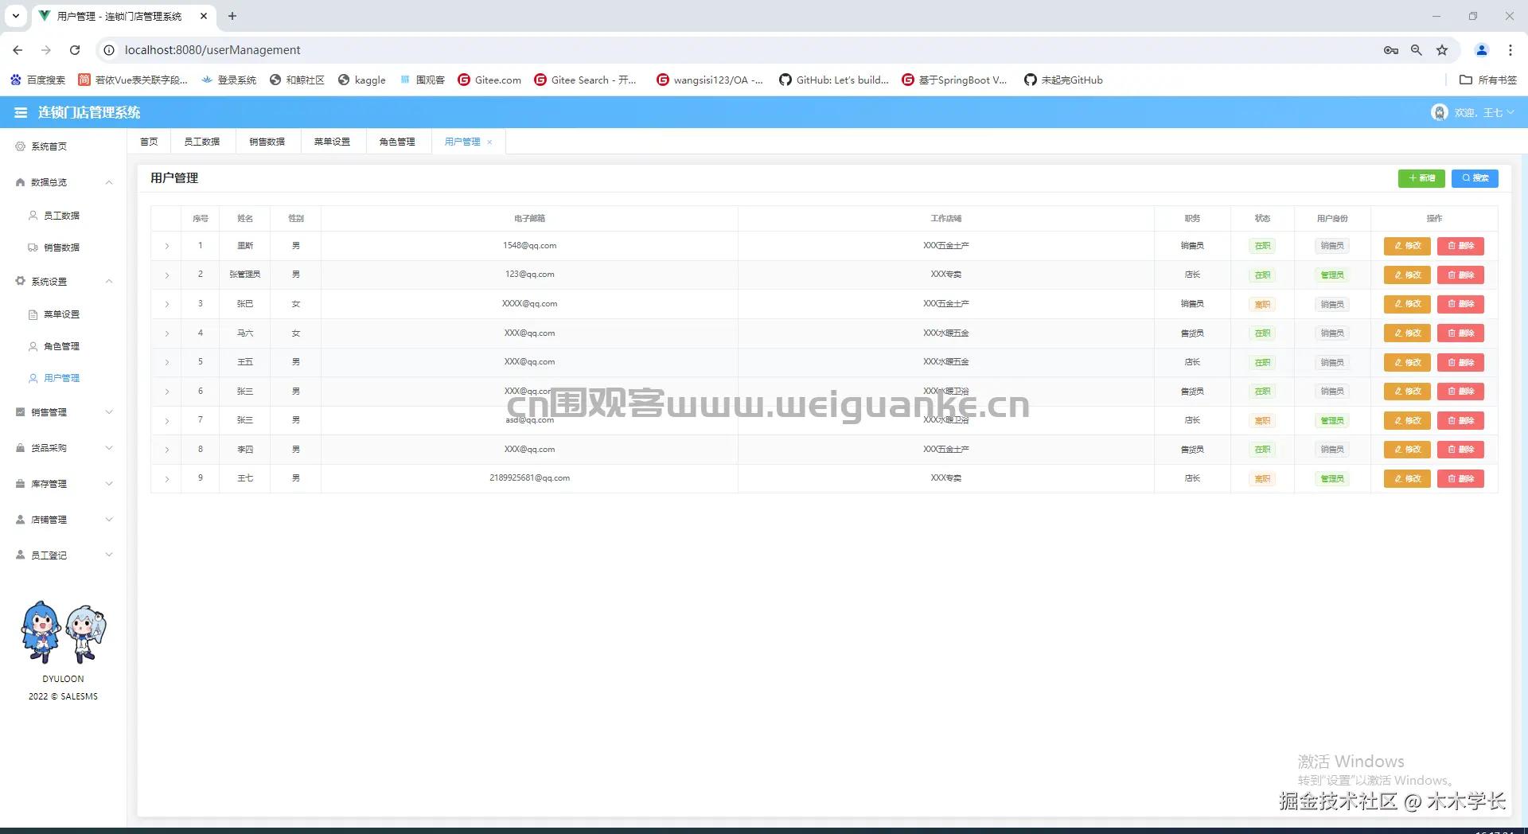Expand row 9 details for 王七
Image resolution: width=1528 pixels, height=834 pixels.
(167, 479)
